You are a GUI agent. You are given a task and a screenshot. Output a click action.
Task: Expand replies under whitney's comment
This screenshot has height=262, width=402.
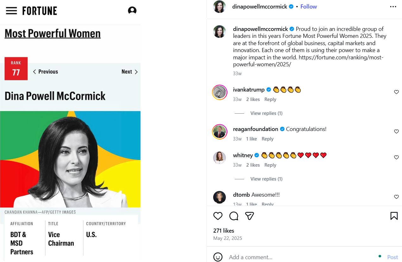point(266,179)
